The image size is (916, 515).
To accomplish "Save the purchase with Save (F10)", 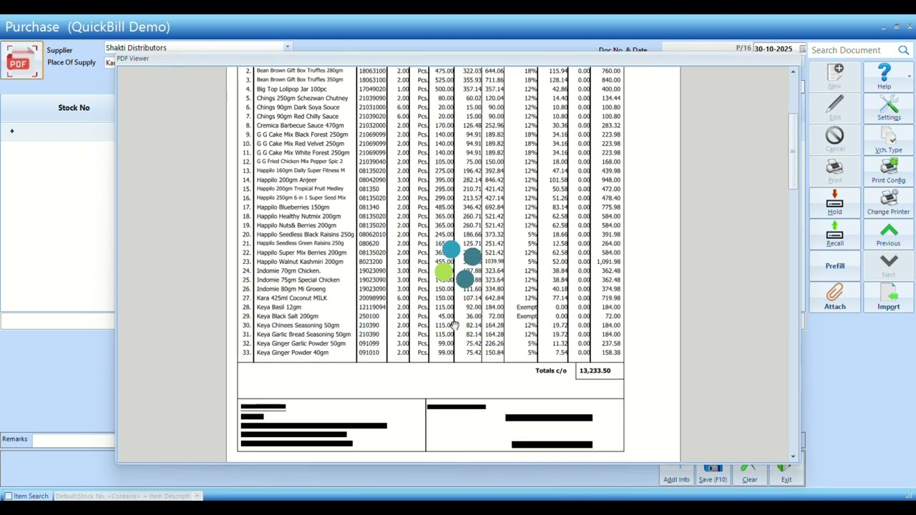I will point(713,475).
